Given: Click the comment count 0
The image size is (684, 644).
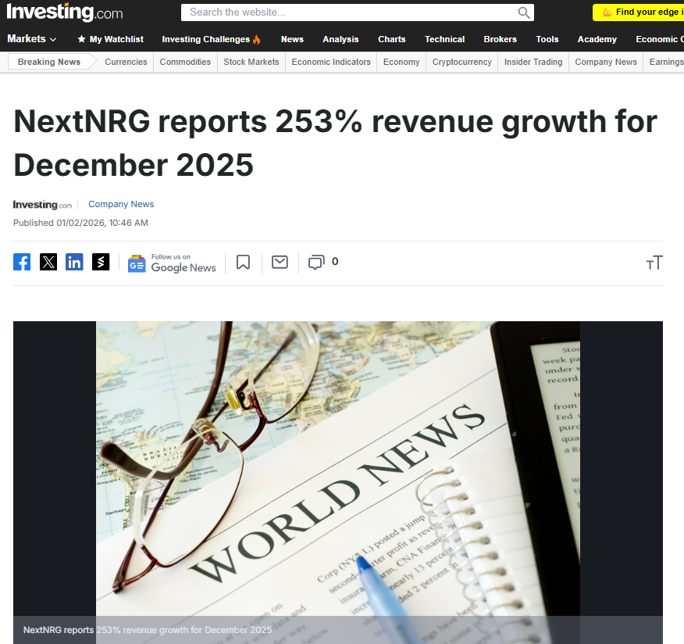Looking at the screenshot, I should point(335,262).
